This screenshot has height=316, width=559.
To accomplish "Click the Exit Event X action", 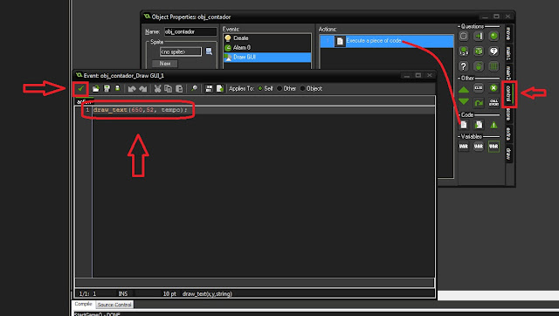I will point(493,88).
